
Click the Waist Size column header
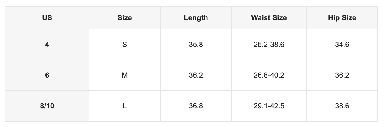269,18
